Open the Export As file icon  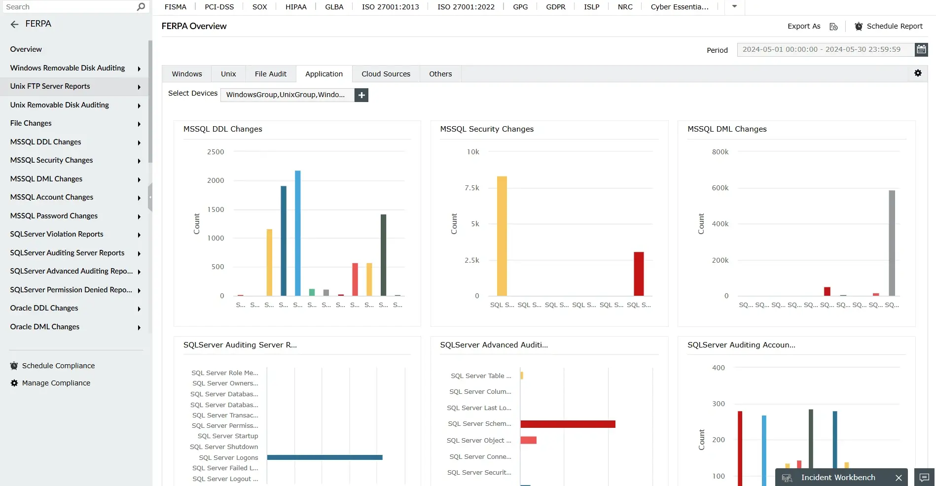[x=833, y=27]
